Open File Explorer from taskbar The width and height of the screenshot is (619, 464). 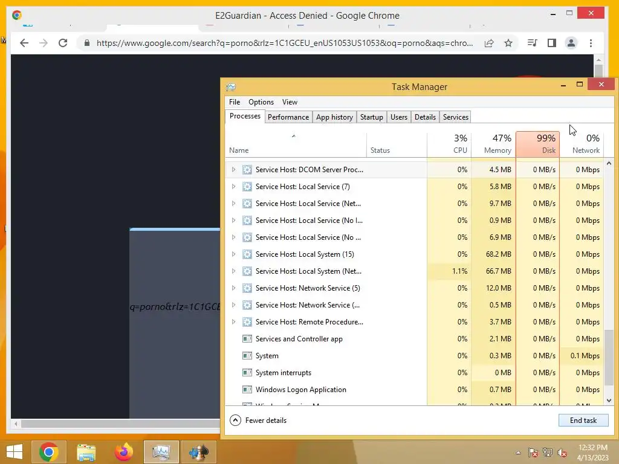click(x=86, y=452)
